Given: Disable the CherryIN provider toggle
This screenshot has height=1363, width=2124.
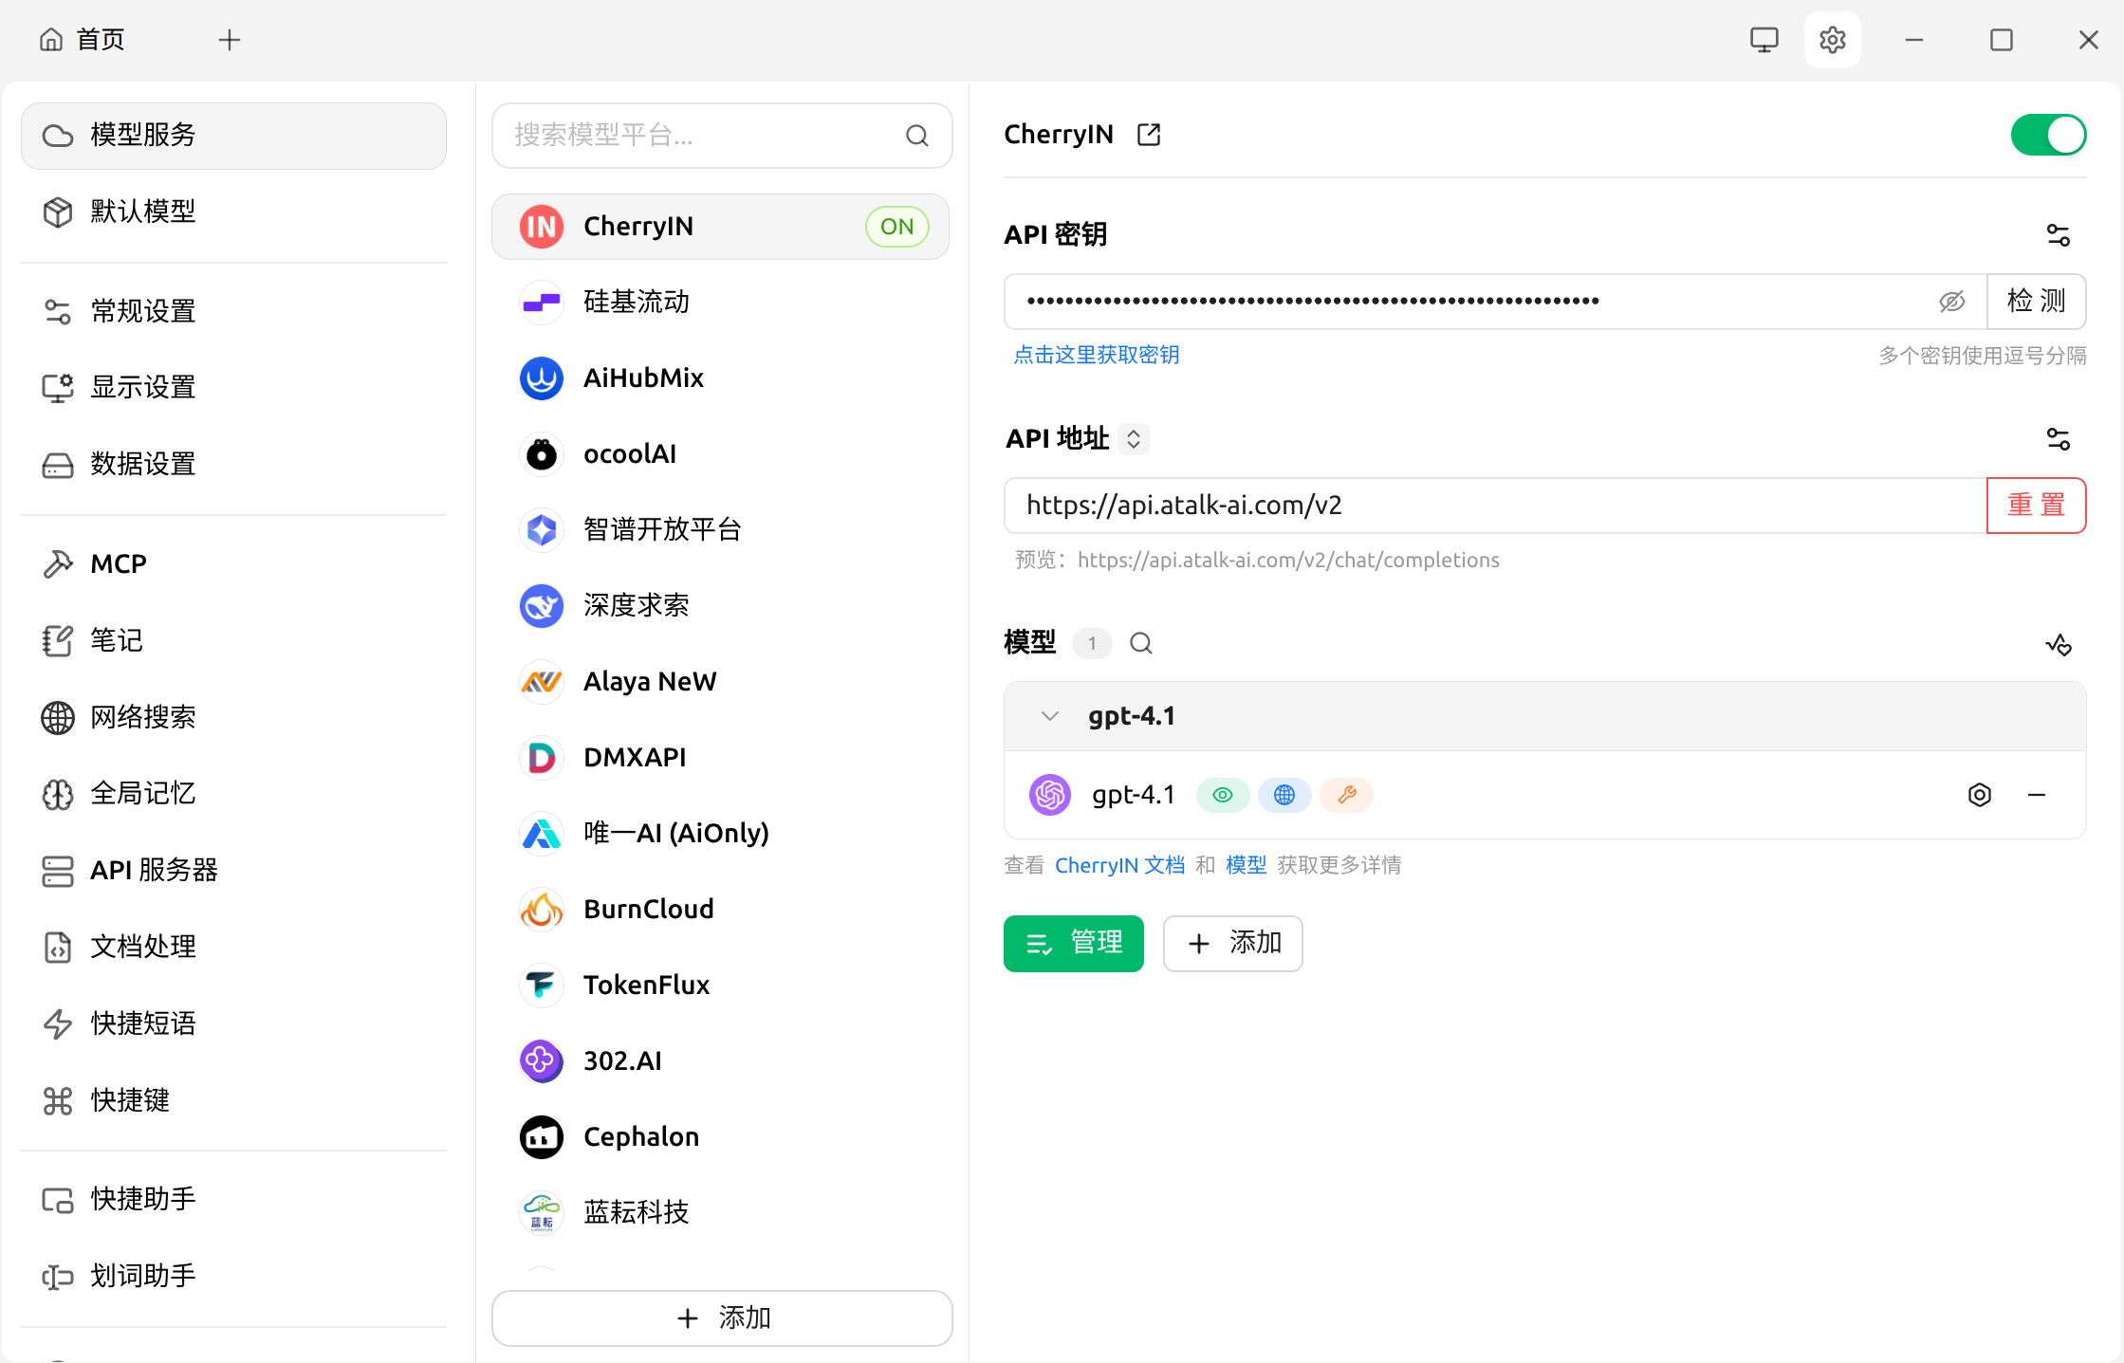Looking at the screenshot, I should coord(2047,135).
